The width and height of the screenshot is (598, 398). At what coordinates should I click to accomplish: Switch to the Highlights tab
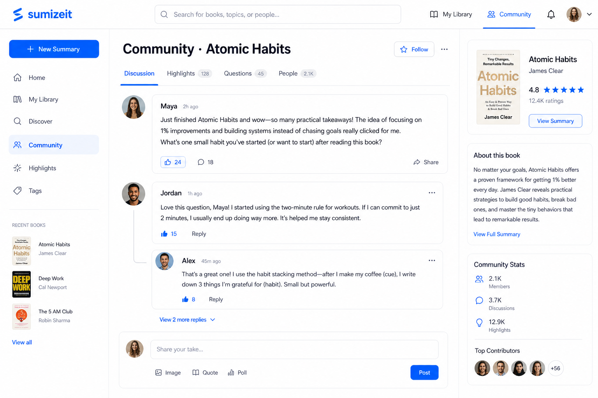189,73
